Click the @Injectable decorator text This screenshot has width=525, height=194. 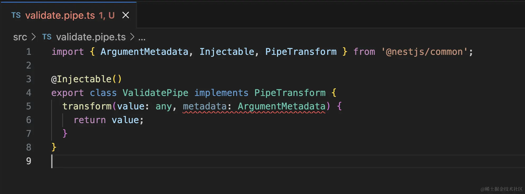tap(84, 79)
